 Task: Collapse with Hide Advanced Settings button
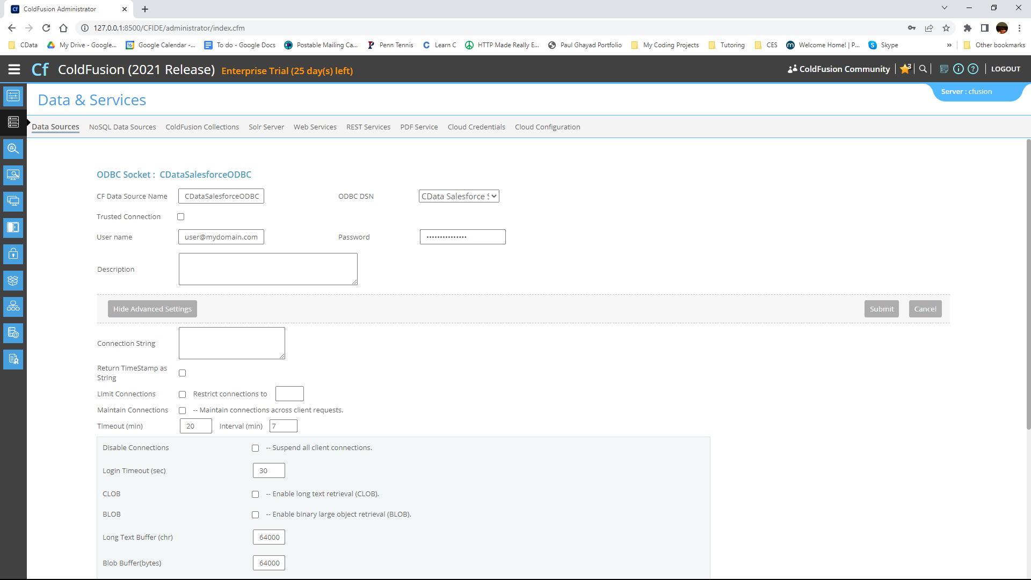[152, 309]
